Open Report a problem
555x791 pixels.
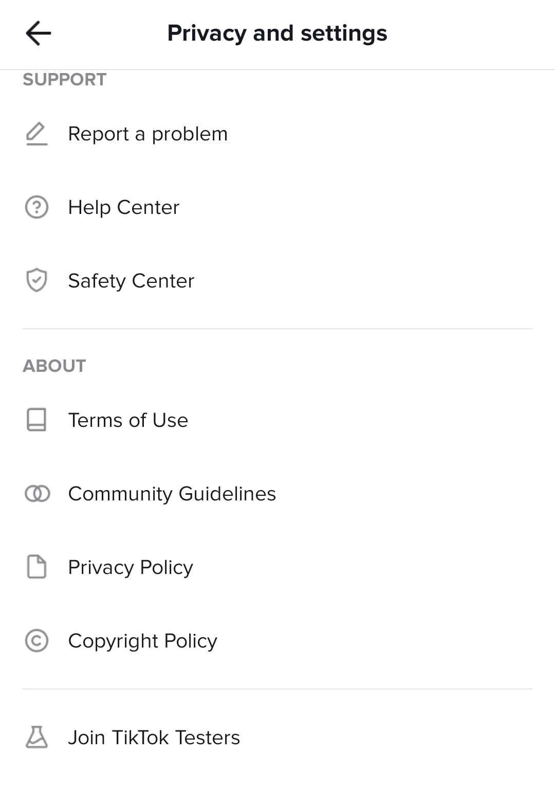pos(277,134)
